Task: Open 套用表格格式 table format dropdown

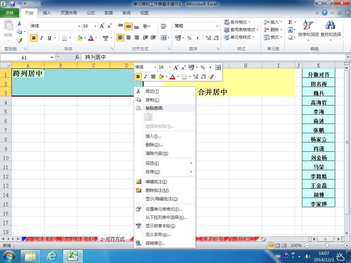Action: click(x=241, y=29)
